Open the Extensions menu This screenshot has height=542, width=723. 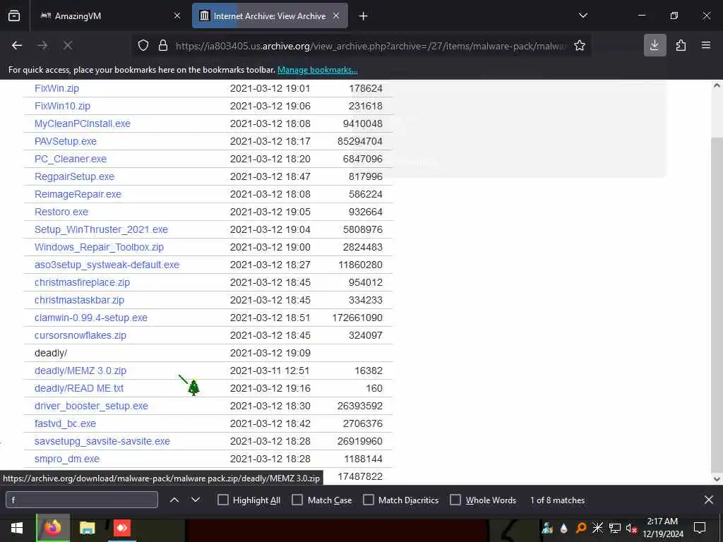681,45
